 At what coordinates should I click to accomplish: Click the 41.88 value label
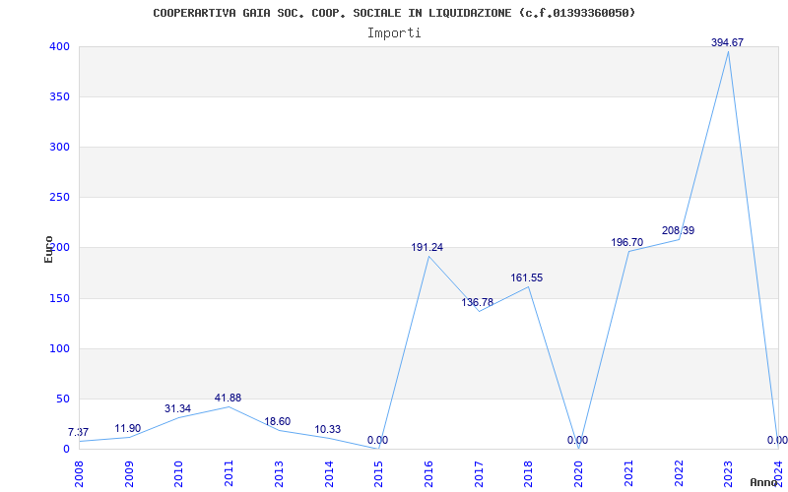228,398
